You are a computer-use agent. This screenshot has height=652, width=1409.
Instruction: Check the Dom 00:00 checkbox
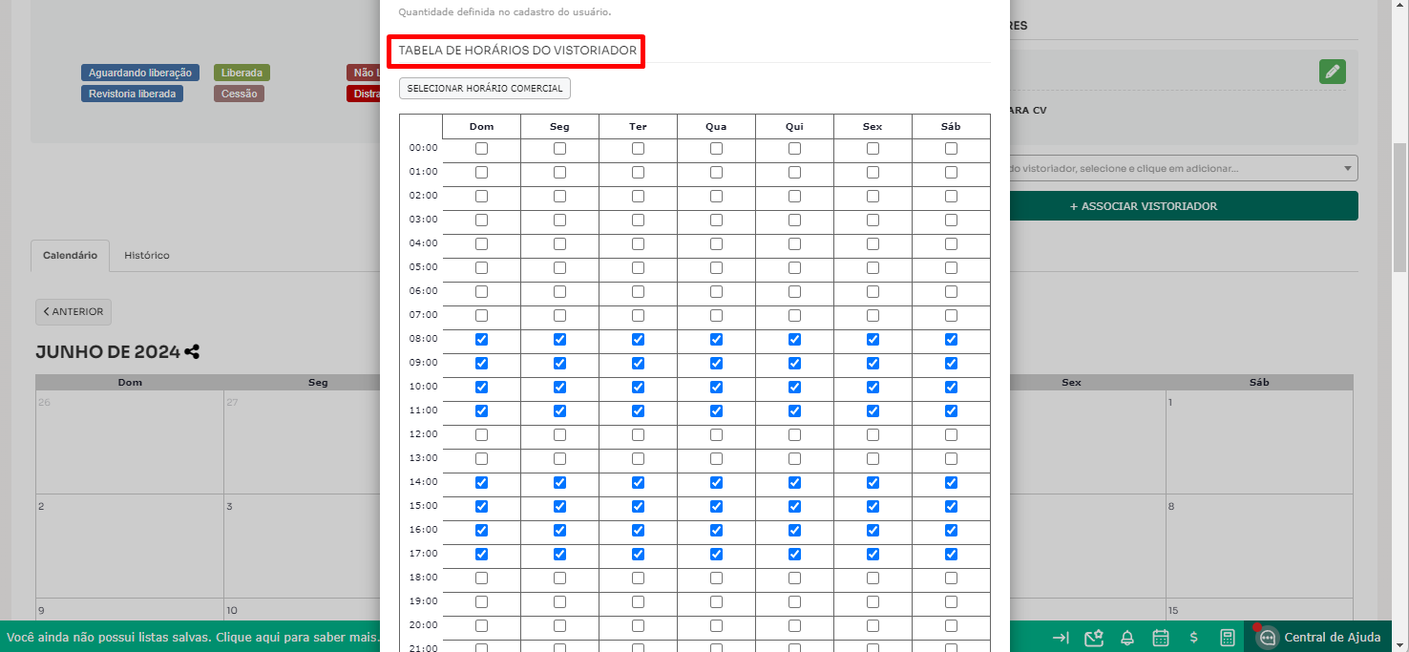click(481, 148)
